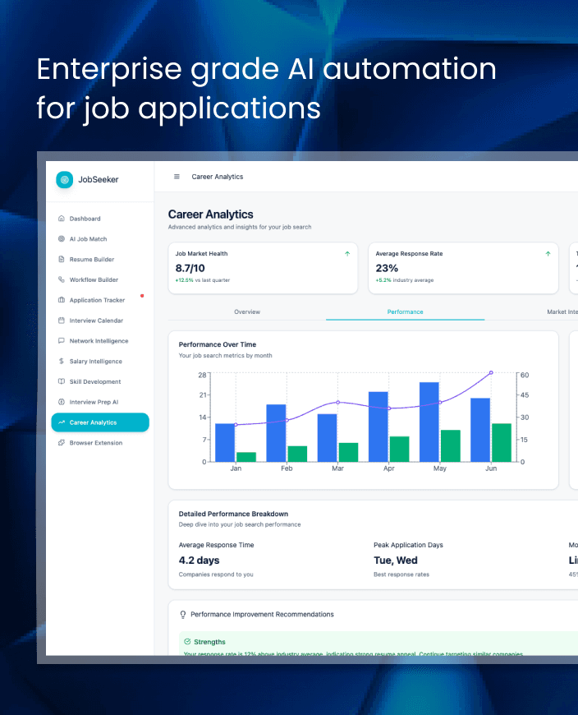Open Browser Extension page
Screen dimensions: 578x715
100,443
